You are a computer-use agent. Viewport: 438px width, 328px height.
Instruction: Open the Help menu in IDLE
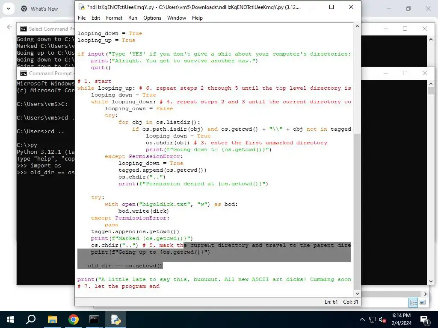pos(197,18)
